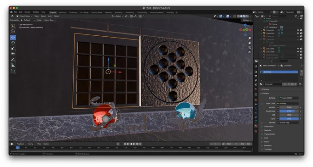Image resolution: width=313 pixels, height=167 pixels.
Task: Open the viewport Options button
Action: click(x=247, y=20)
